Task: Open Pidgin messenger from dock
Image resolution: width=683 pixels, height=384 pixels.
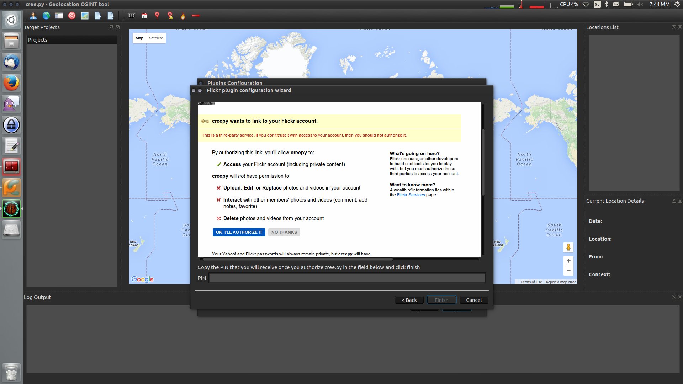Action: tap(11, 104)
